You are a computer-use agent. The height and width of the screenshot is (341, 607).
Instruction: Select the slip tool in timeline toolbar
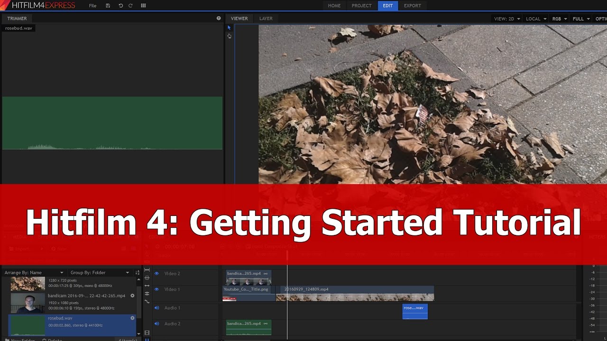pos(147,270)
